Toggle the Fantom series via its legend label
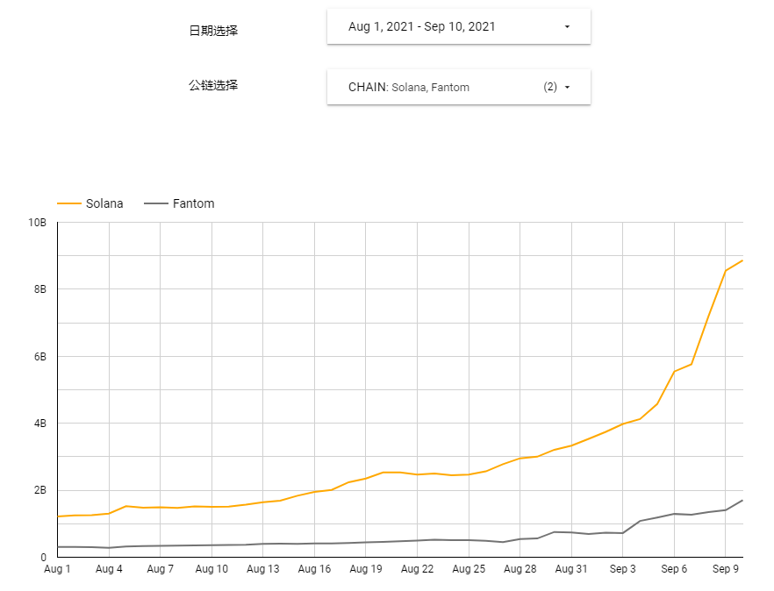Image resolution: width=774 pixels, height=591 pixels. coord(192,203)
